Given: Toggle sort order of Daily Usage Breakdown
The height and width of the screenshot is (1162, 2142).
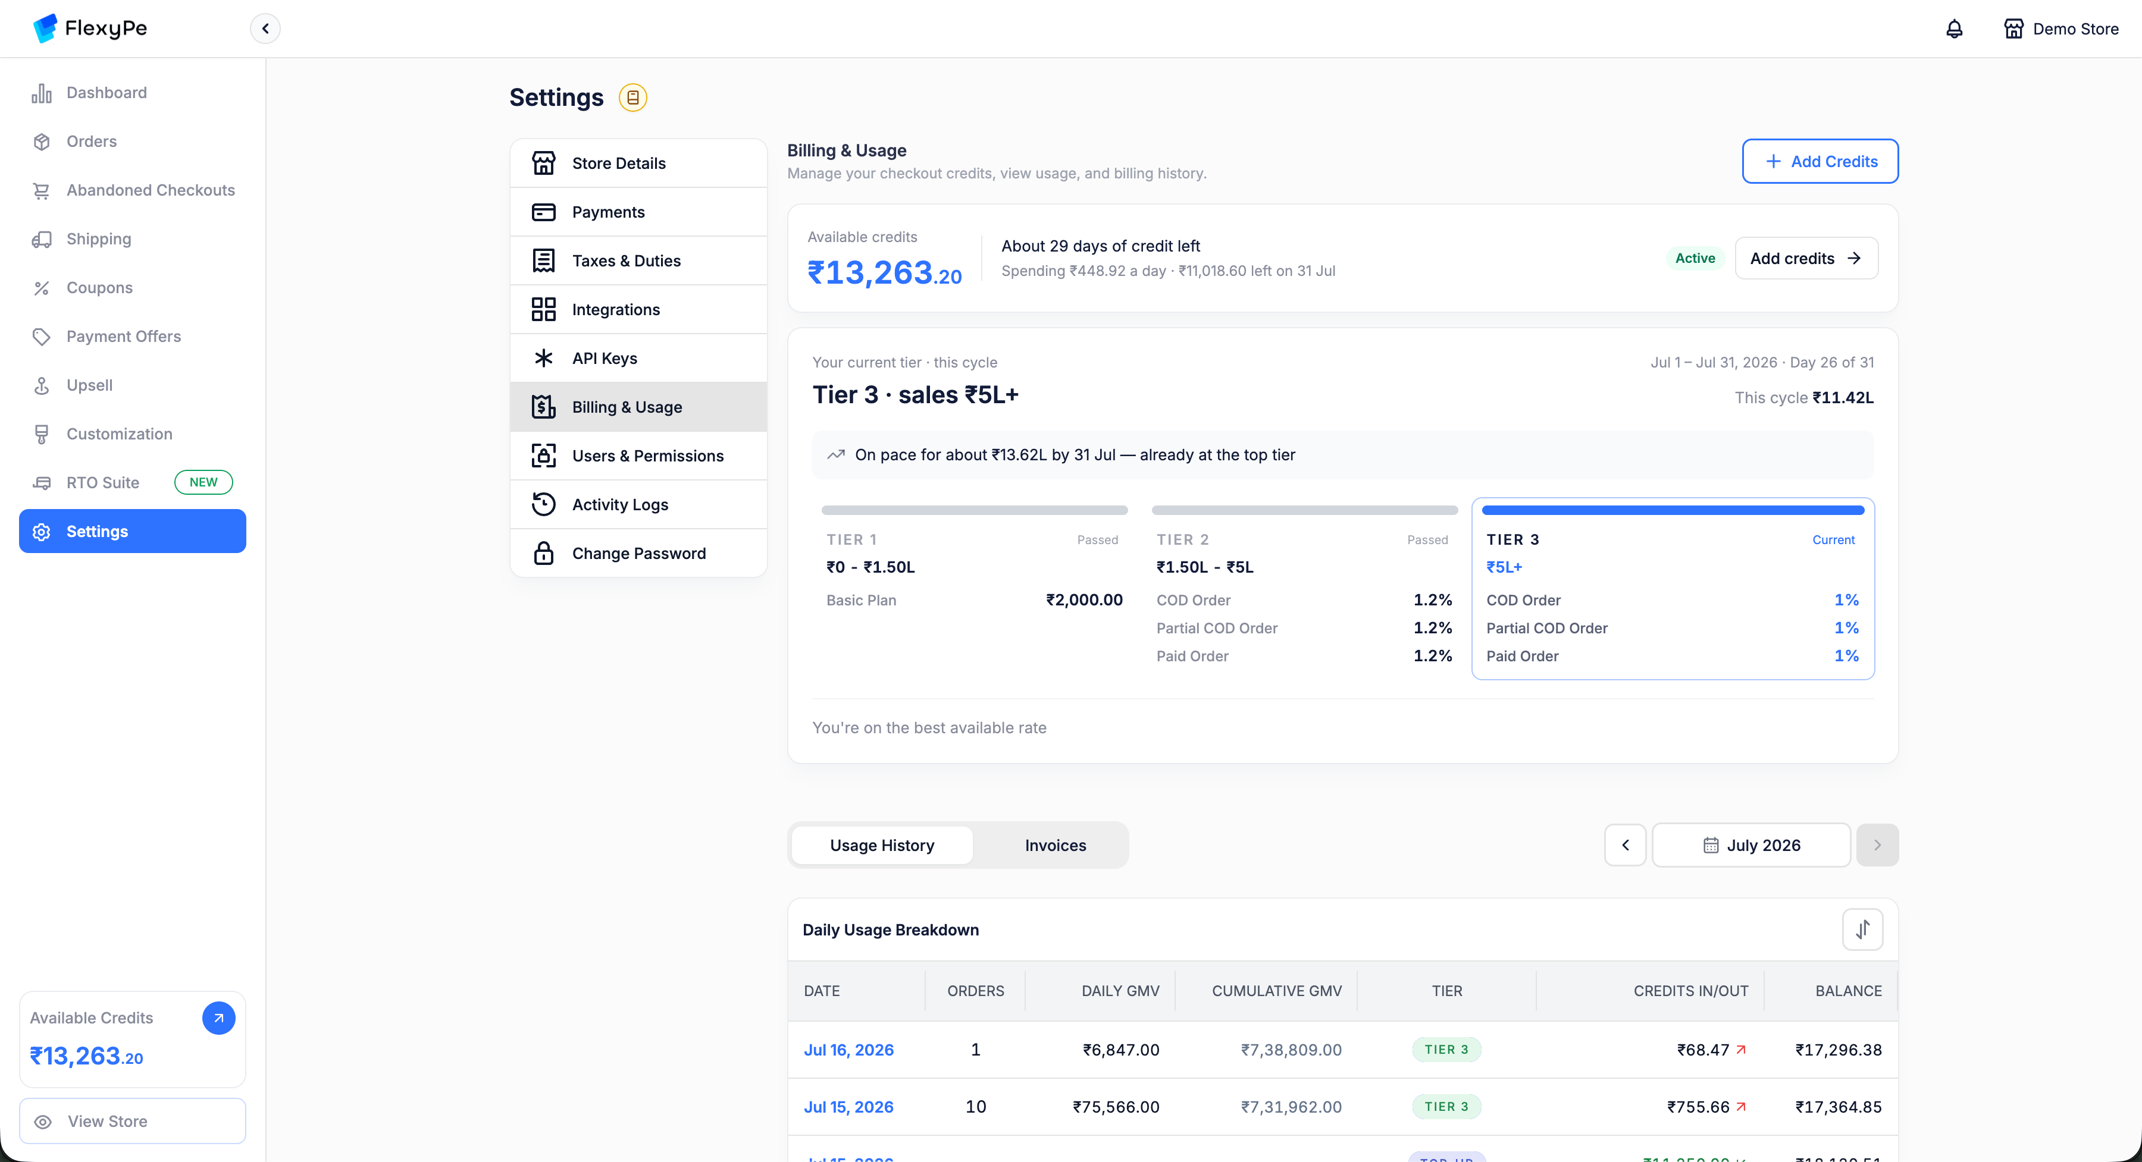Looking at the screenshot, I should pyautogui.click(x=1862, y=929).
